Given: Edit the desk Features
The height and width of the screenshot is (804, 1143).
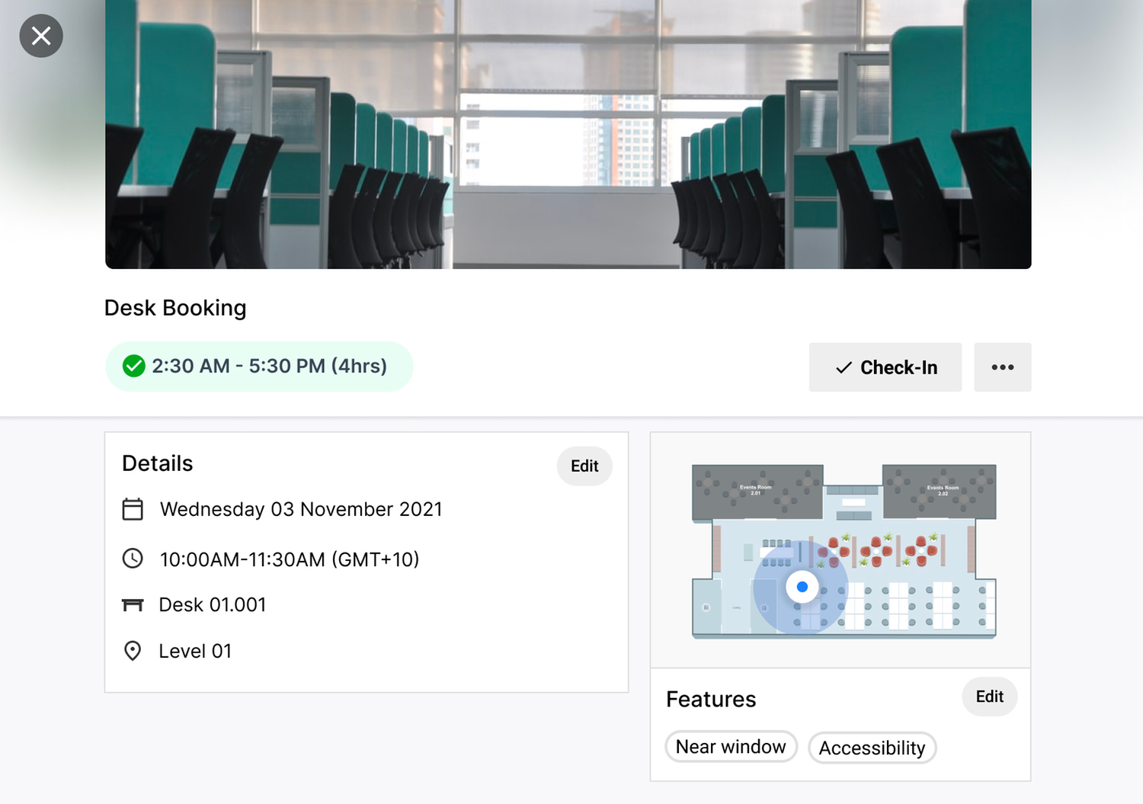Looking at the screenshot, I should click(989, 697).
